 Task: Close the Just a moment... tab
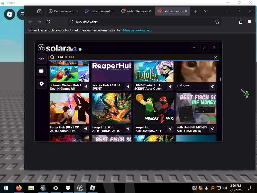click(x=113, y=11)
